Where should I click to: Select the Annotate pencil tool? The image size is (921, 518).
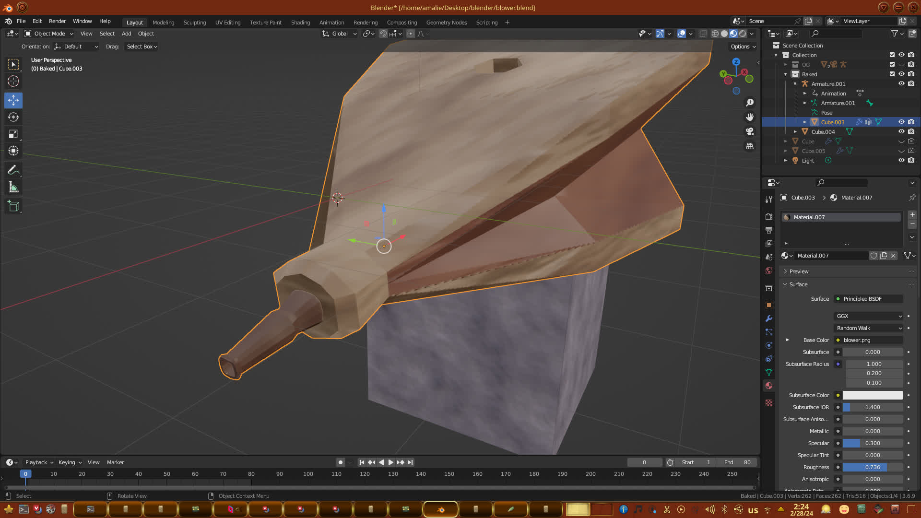click(x=13, y=170)
